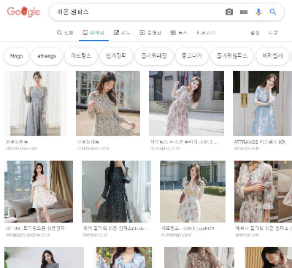Viewport: 292px width, 268px height.
Task: Click the Google logo
Action: tap(23, 12)
